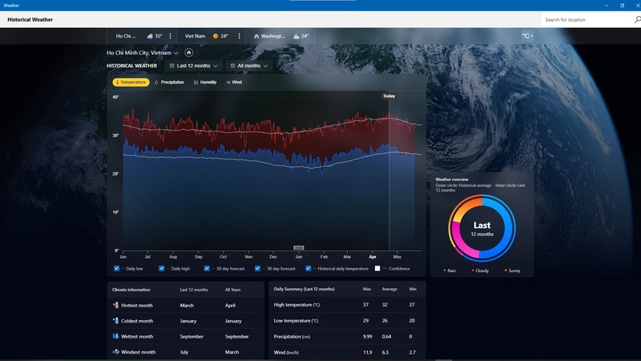Expand the Last 12 months dropdown
Screen dimensions: 641x361
tap(194, 66)
